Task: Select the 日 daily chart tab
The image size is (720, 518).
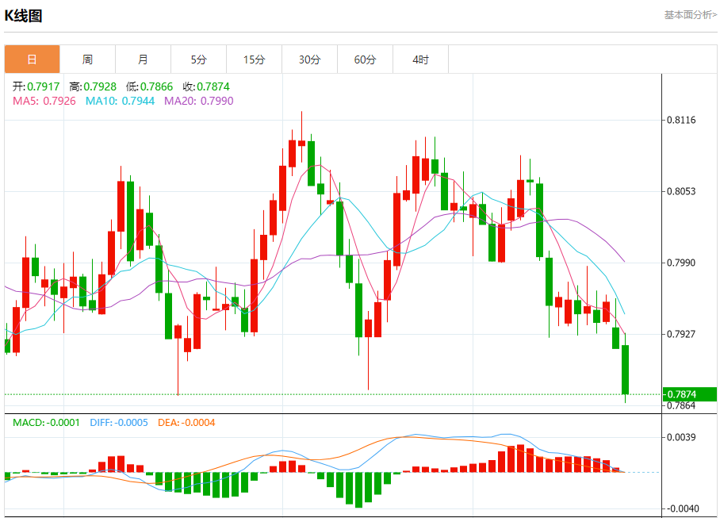Action: [32, 59]
